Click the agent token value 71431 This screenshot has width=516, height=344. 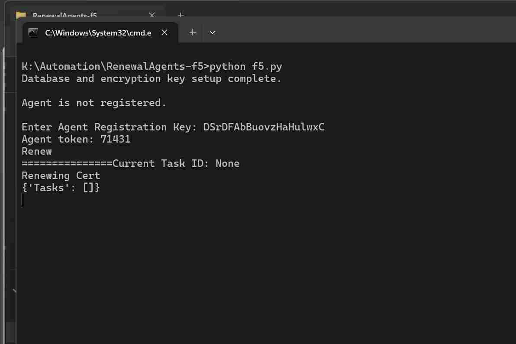click(x=115, y=139)
